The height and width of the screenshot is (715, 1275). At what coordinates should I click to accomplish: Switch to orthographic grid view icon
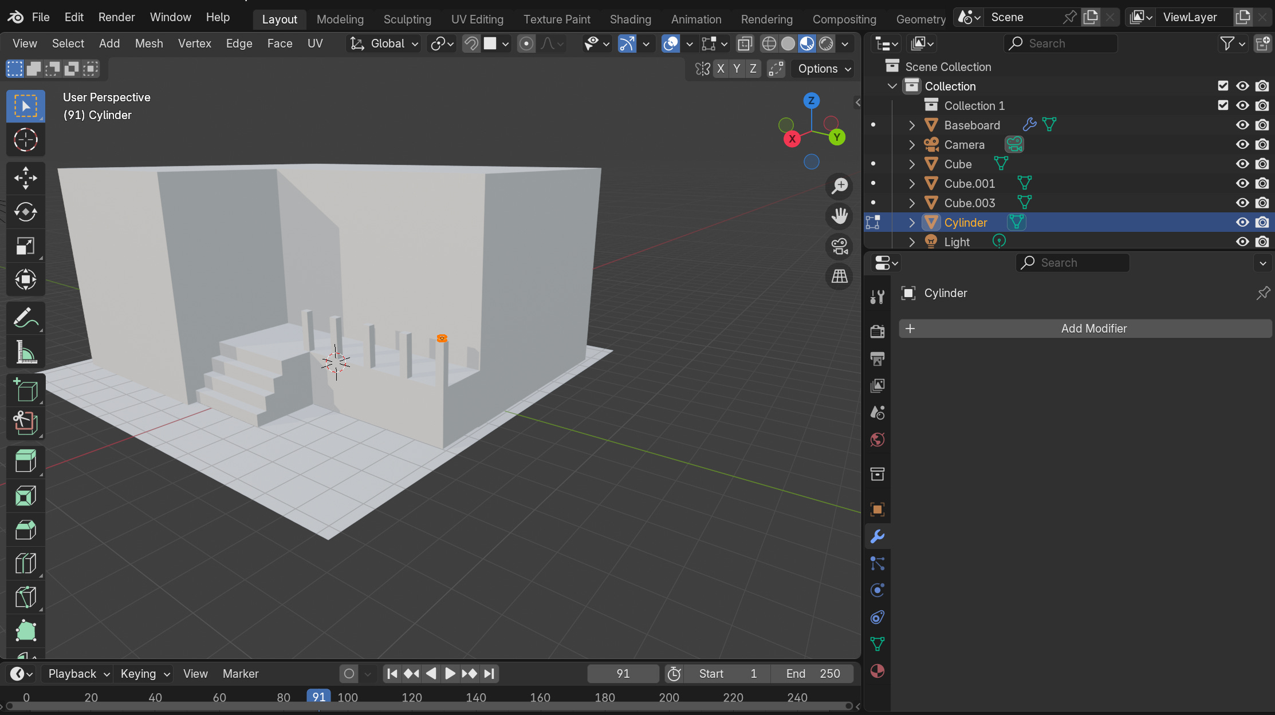tap(840, 276)
